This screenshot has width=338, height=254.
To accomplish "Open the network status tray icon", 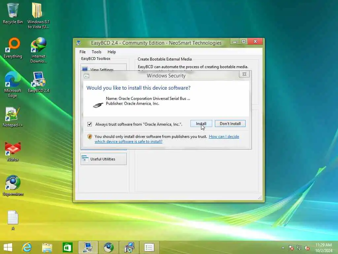I will coord(299,248).
